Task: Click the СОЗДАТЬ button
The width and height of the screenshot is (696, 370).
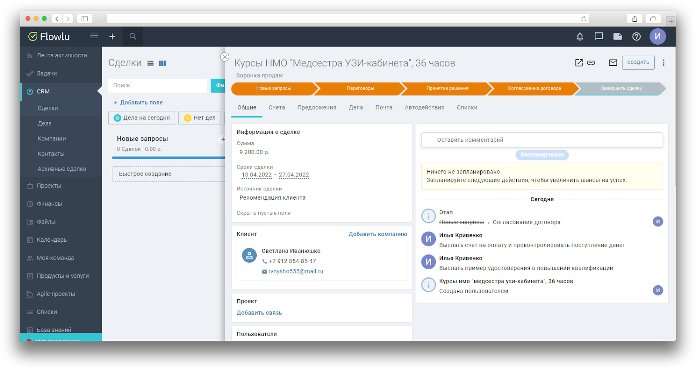Action: [x=638, y=63]
